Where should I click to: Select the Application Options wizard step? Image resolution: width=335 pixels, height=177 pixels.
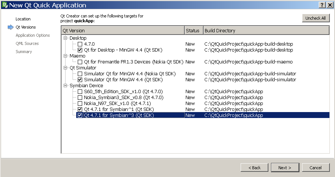click(33, 35)
